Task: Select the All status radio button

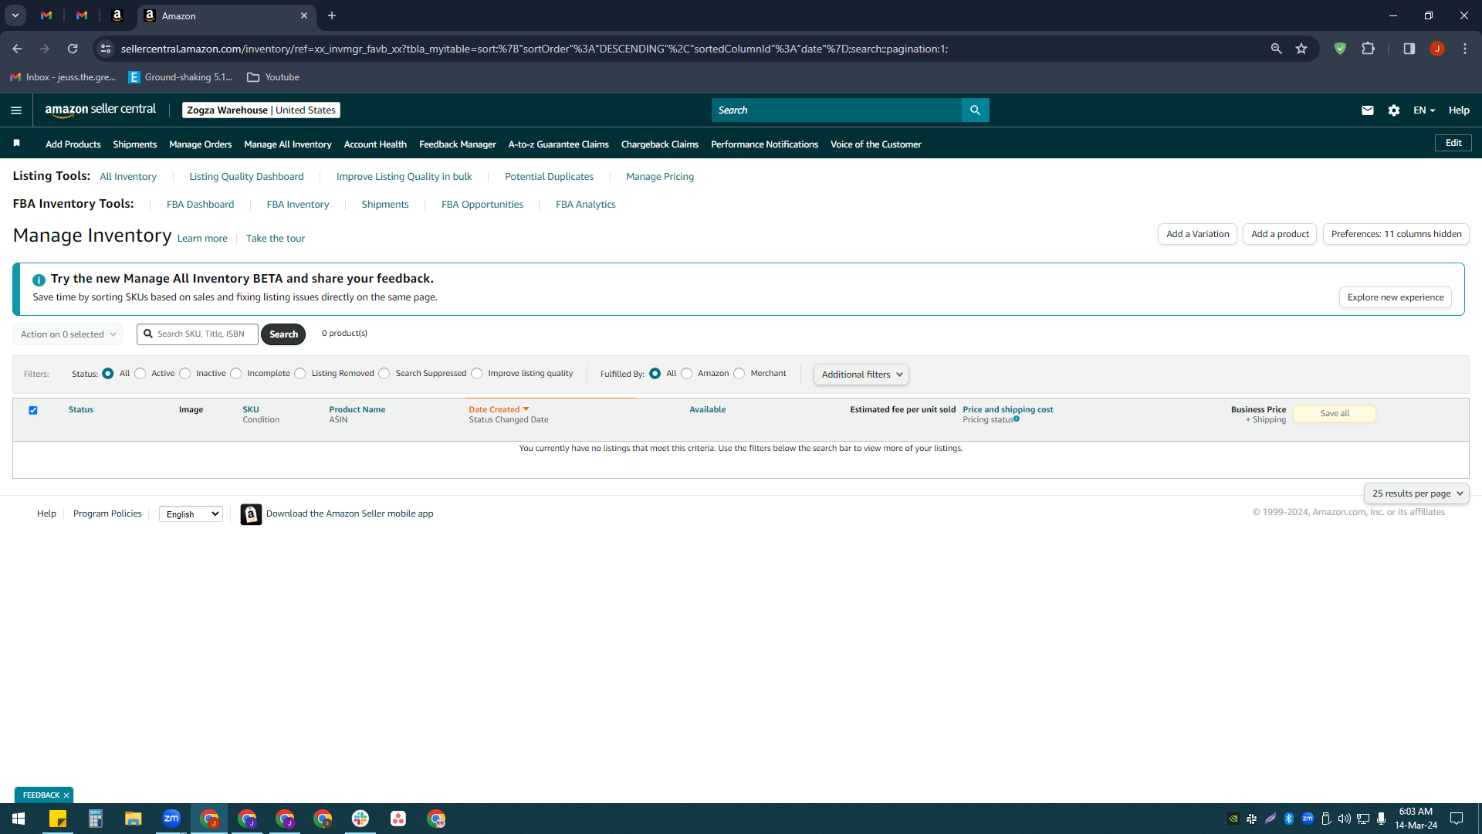Action: [108, 374]
